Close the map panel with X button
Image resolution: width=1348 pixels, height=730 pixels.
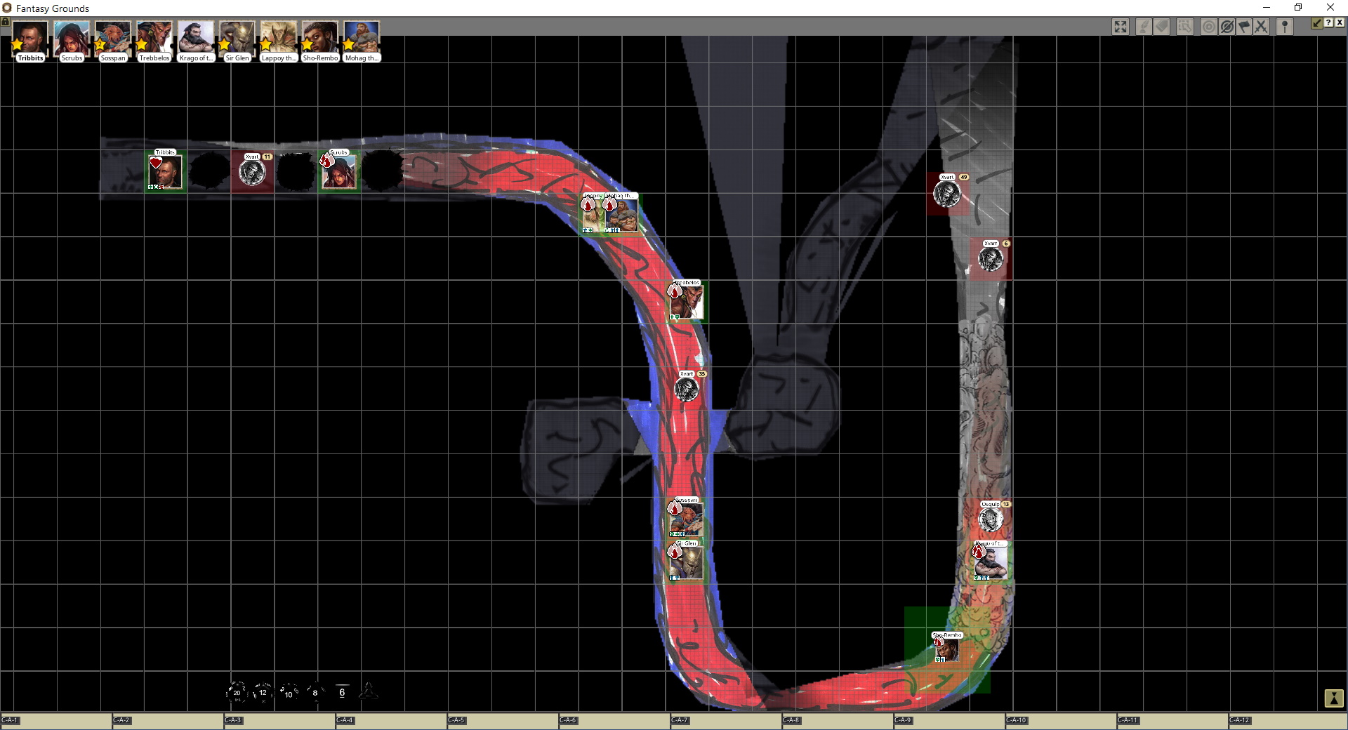1340,23
